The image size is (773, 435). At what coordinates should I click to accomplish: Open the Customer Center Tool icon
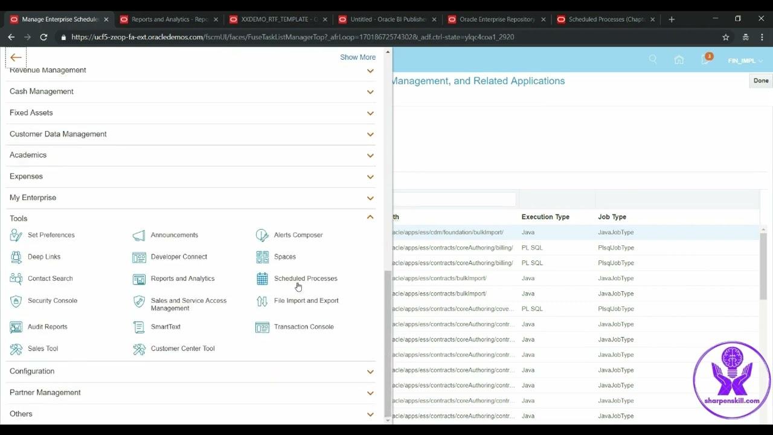coord(139,349)
